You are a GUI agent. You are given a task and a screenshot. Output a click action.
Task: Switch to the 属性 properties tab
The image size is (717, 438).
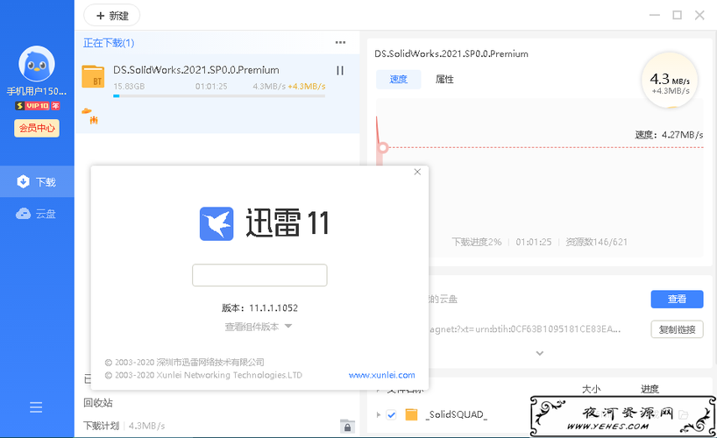pyautogui.click(x=444, y=79)
